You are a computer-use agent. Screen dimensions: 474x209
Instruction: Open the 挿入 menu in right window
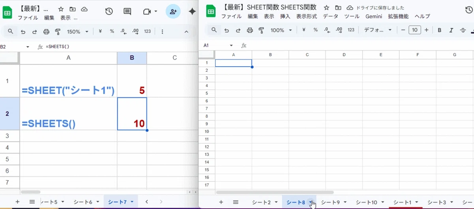[x=285, y=17]
